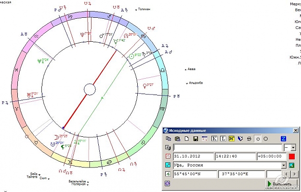Close the Исходные данные dialog

click(295, 131)
